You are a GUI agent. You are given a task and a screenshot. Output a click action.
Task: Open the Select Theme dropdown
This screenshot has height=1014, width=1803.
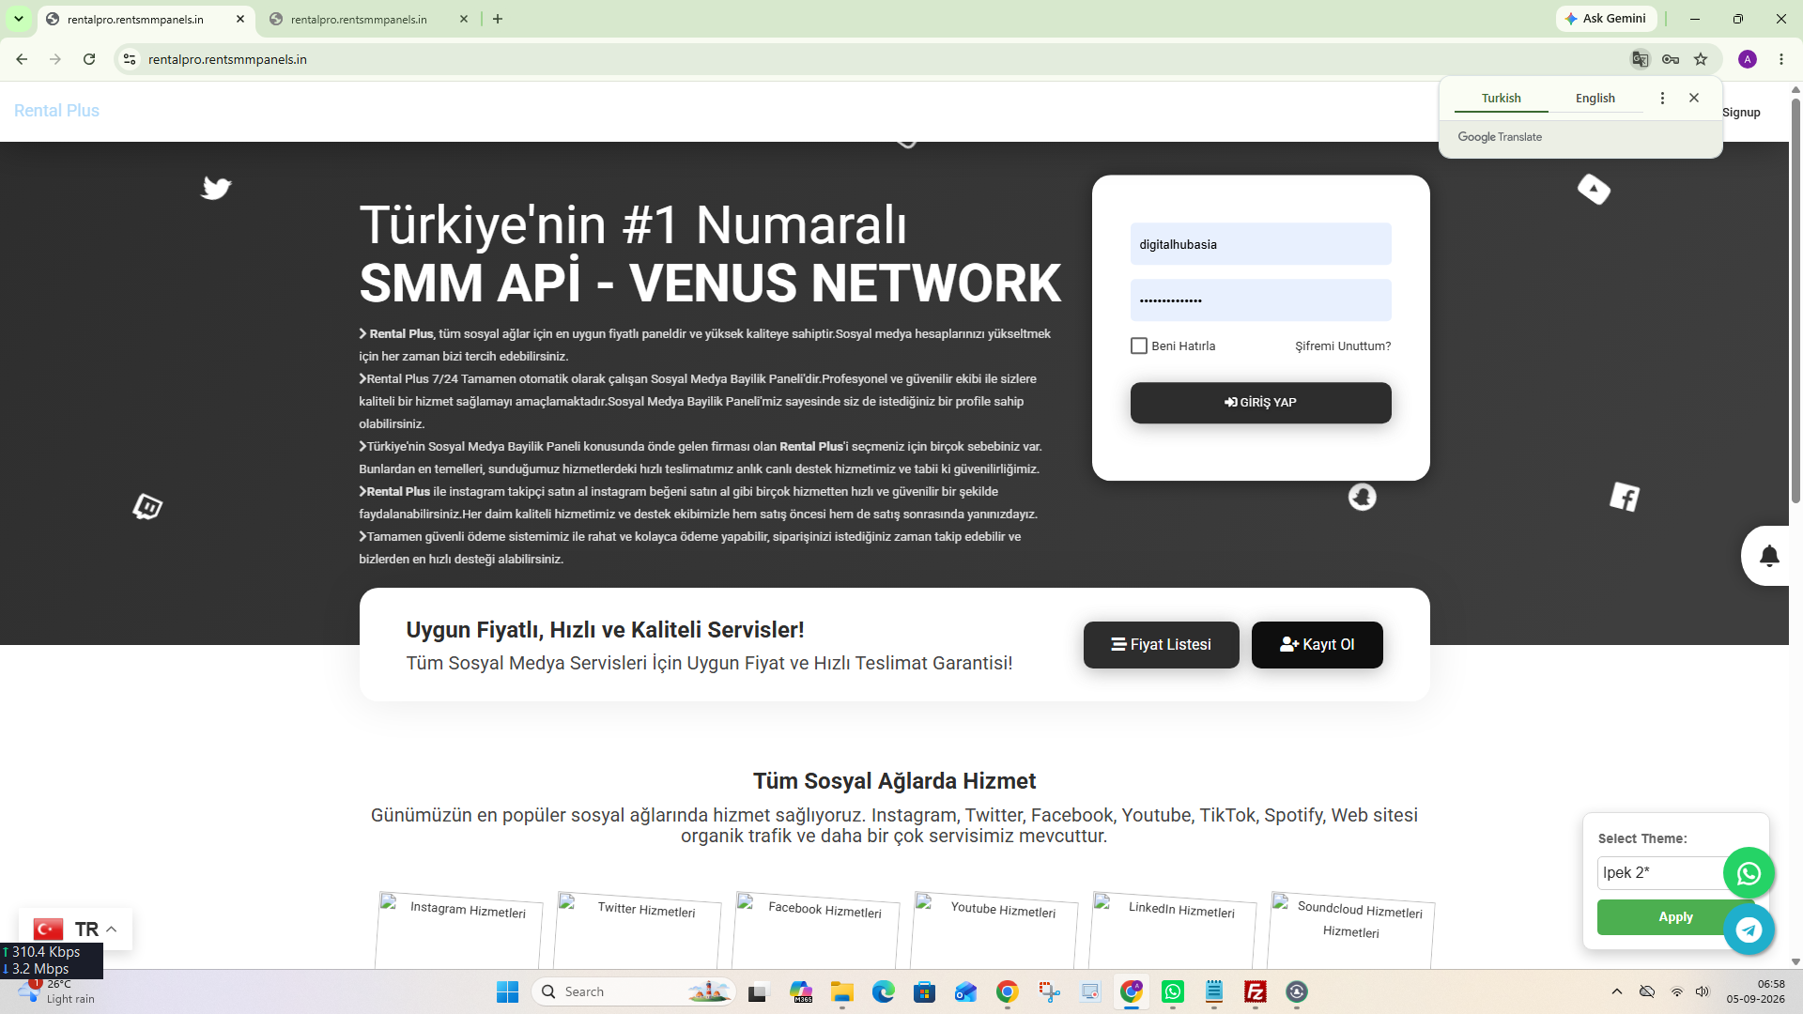tap(1662, 873)
